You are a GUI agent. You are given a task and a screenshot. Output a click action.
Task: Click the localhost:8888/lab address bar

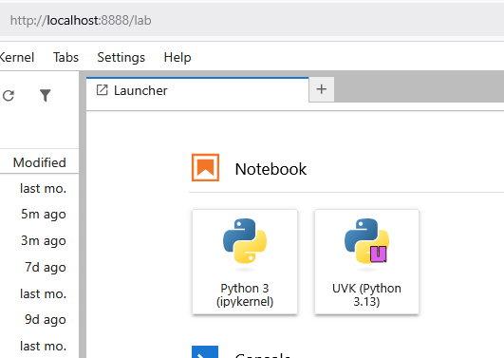point(252,20)
